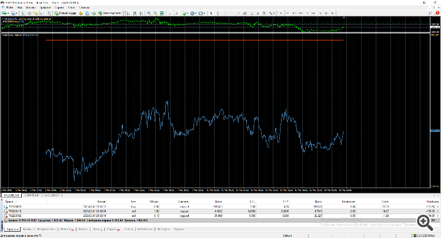Image resolution: width=441 pixels, height=238 pixels.
Task: Toggle the Terminal panel icon
Action: click(42, 13)
